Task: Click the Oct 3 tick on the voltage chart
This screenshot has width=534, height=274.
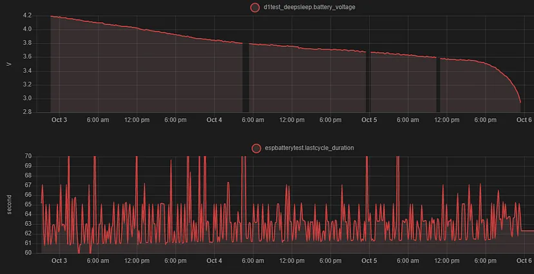Action: point(59,120)
